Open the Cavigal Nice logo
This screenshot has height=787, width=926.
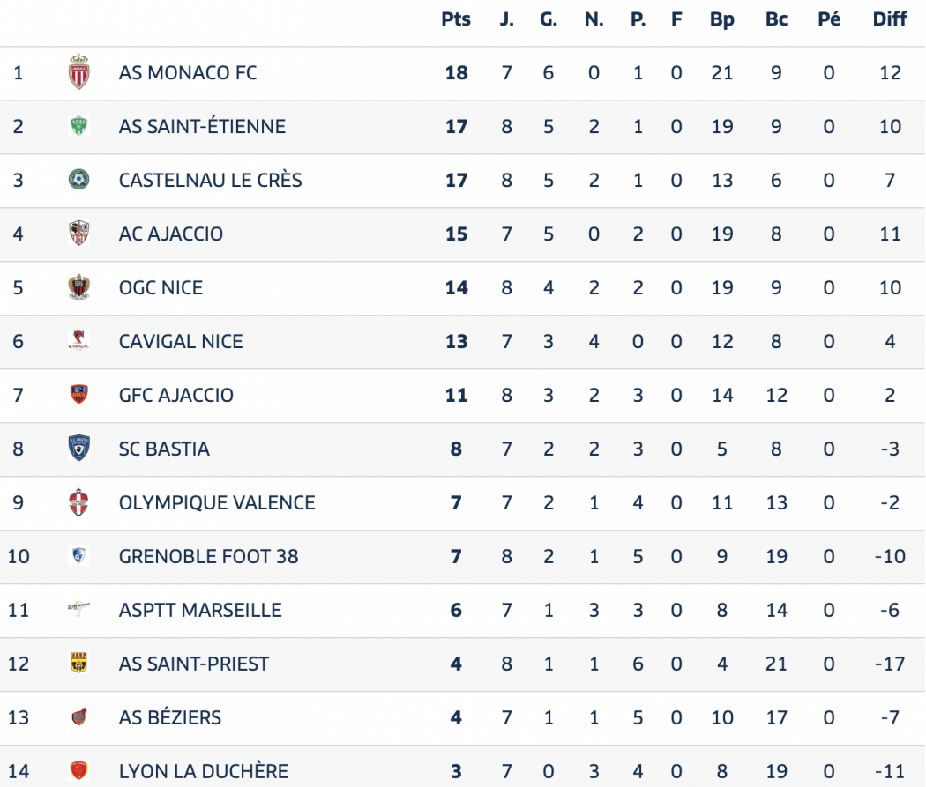click(79, 340)
